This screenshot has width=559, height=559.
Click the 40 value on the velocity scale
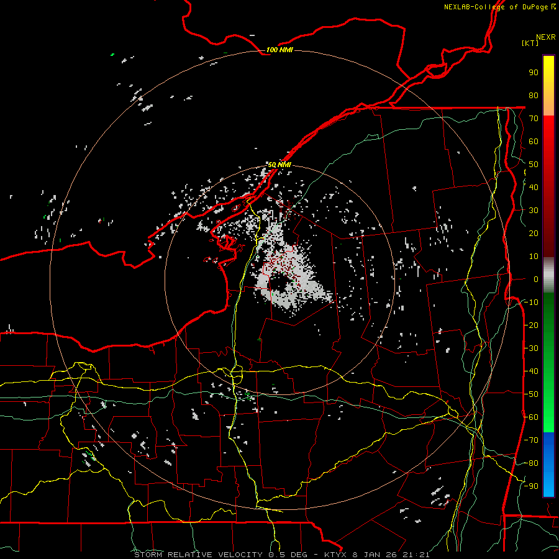[534, 188]
